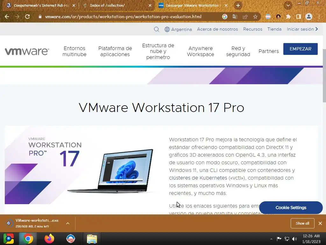The height and width of the screenshot is (245, 326).
Task: Click the face avatar extension icon
Action: click(x=278, y=17)
